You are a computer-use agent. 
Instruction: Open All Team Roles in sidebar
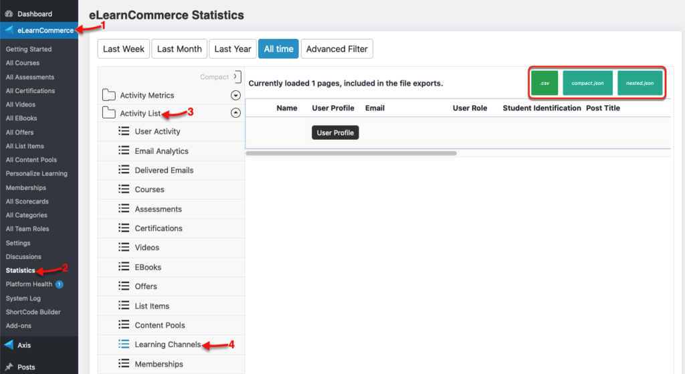pyautogui.click(x=27, y=229)
